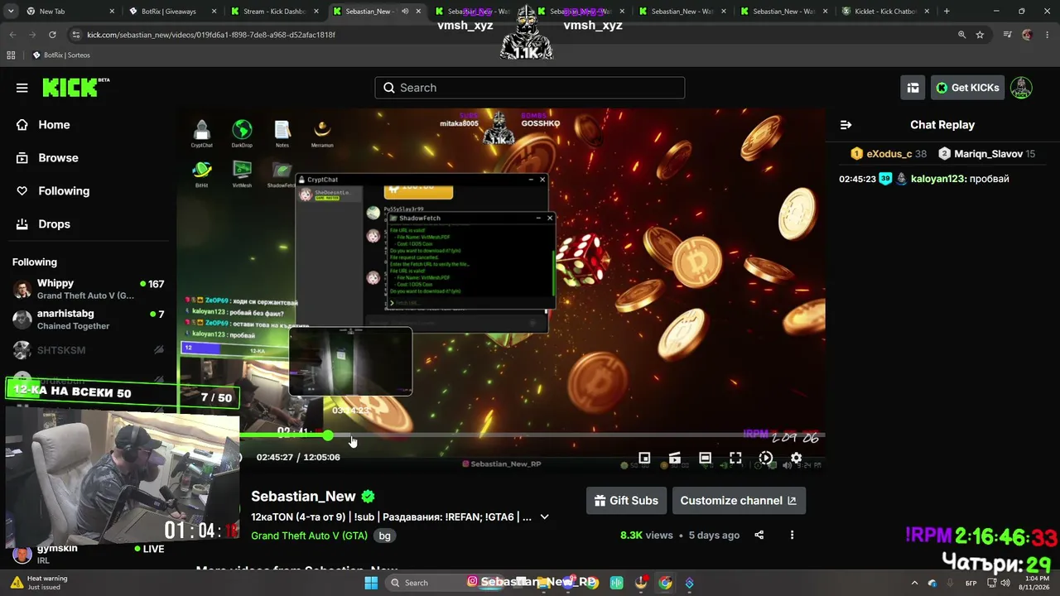Open Whippy's channel in Following list
Viewport: 1060px width, 596px height.
89,290
